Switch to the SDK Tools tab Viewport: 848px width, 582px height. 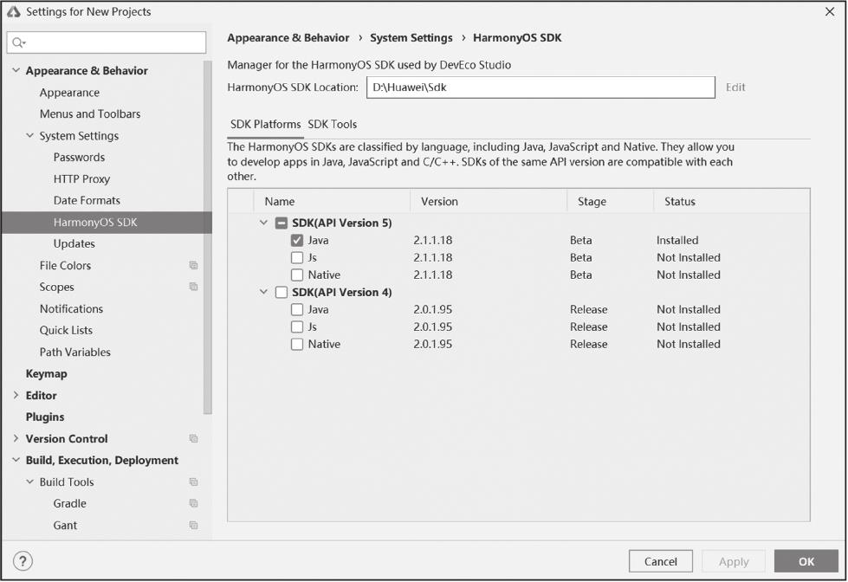point(333,125)
